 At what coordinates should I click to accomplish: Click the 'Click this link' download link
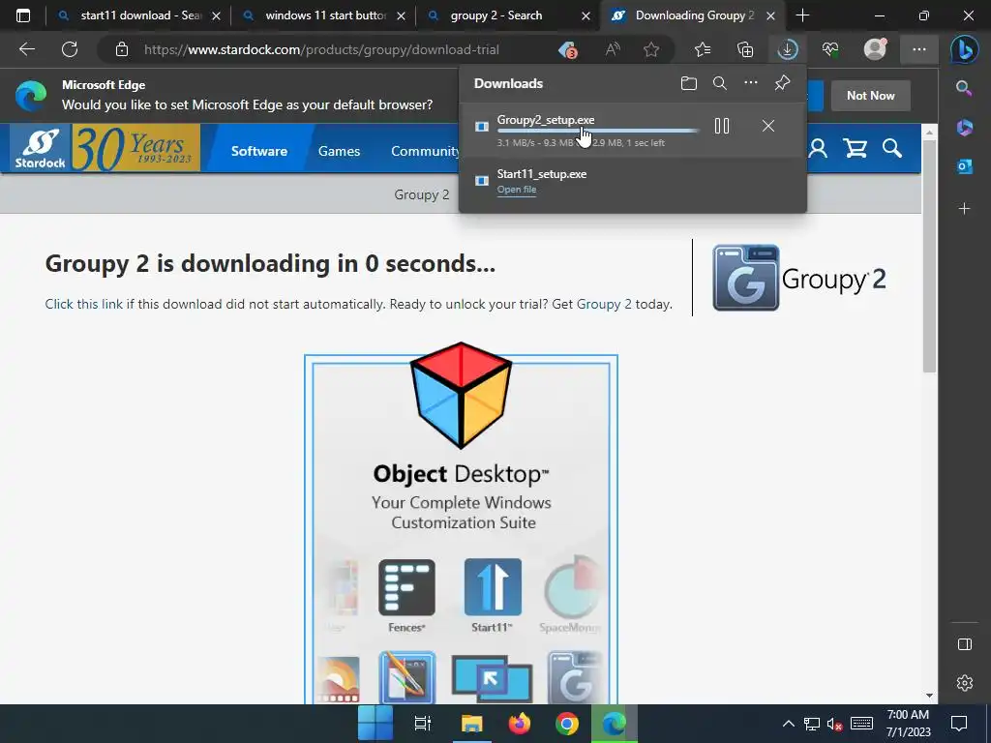[84, 304]
